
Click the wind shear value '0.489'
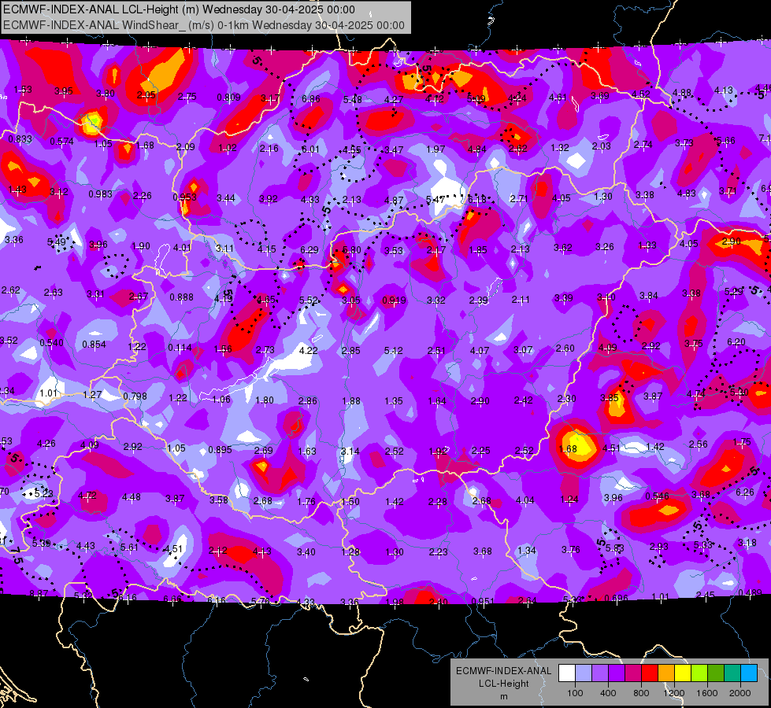[750, 592]
